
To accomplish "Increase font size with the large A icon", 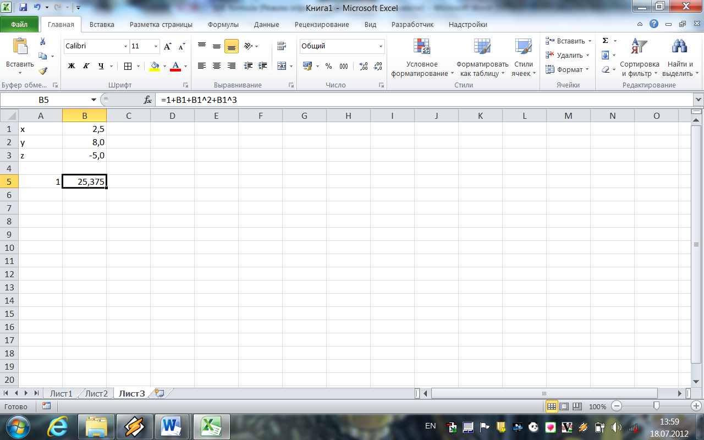I will point(168,46).
